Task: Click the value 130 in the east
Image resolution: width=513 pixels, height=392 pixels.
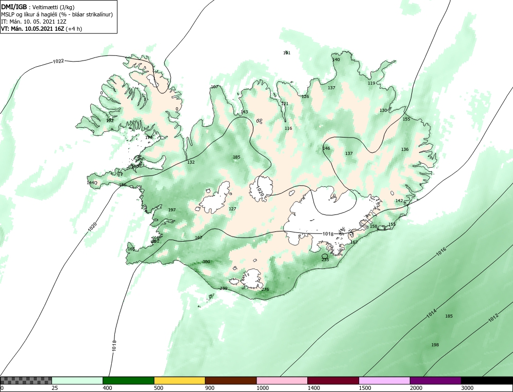Action: pyautogui.click(x=383, y=110)
